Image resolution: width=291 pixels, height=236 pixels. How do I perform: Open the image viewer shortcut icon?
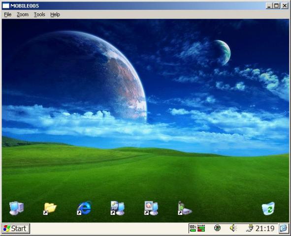151,208
